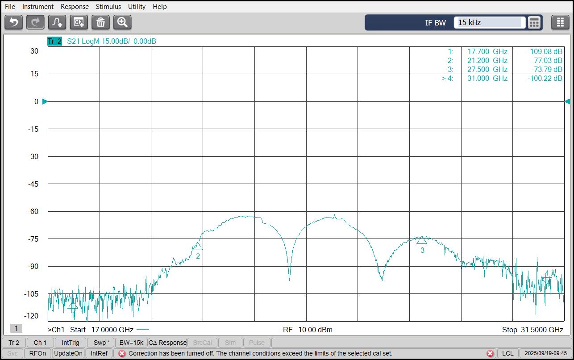Open the softkey panel grid icon

[560, 22]
